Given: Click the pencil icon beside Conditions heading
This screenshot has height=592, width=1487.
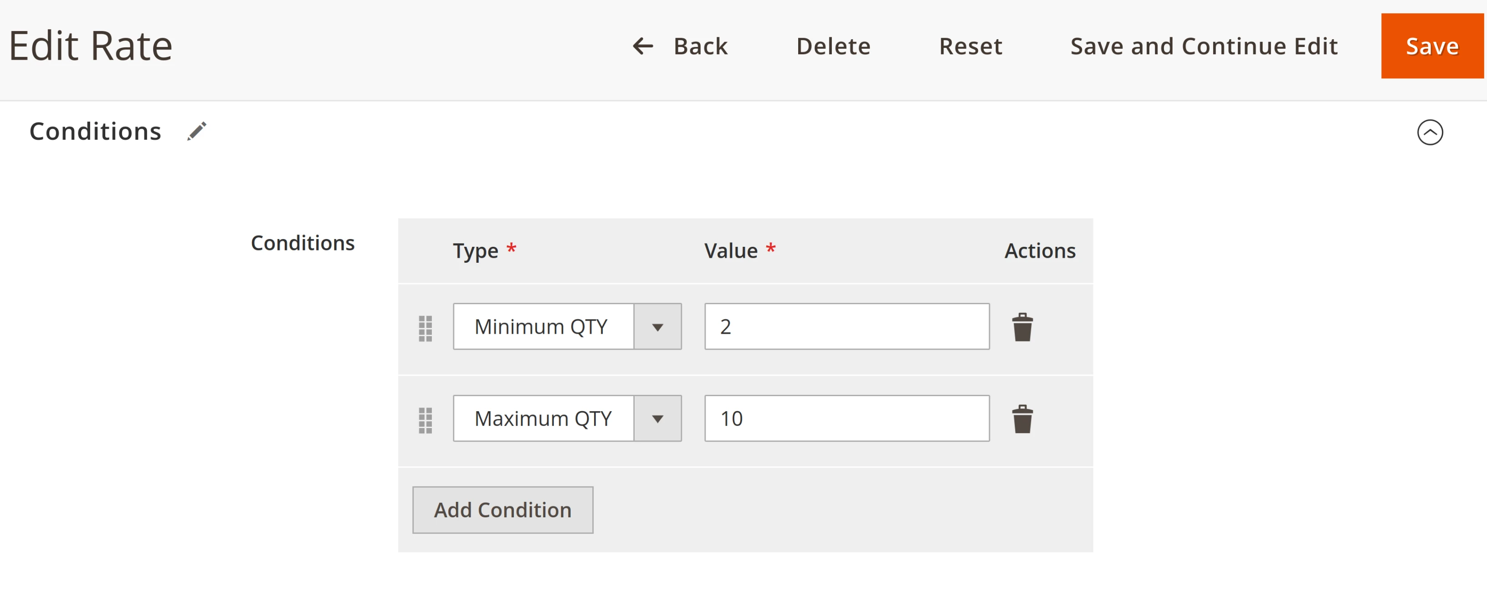Looking at the screenshot, I should [x=196, y=131].
